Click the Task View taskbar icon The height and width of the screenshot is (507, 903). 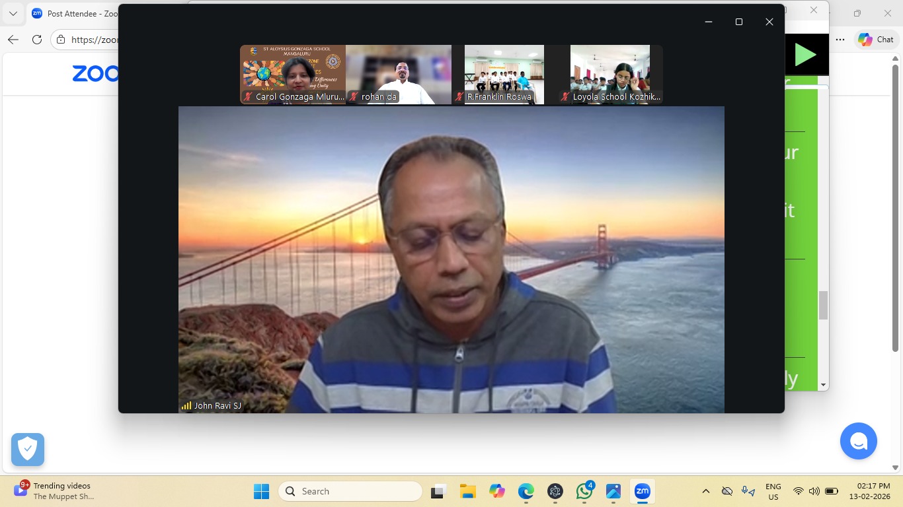[x=438, y=491]
